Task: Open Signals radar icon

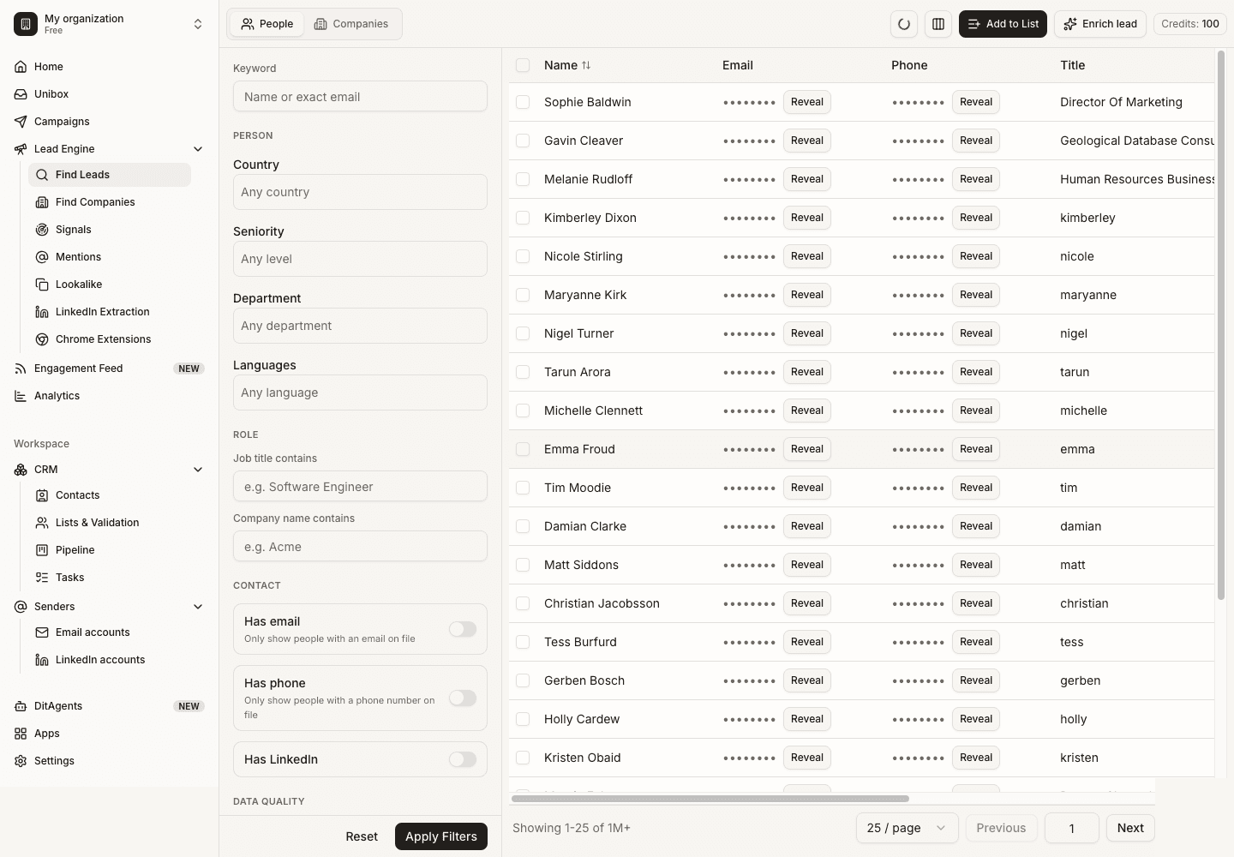Action: pyautogui.click(x=42, y=230)
